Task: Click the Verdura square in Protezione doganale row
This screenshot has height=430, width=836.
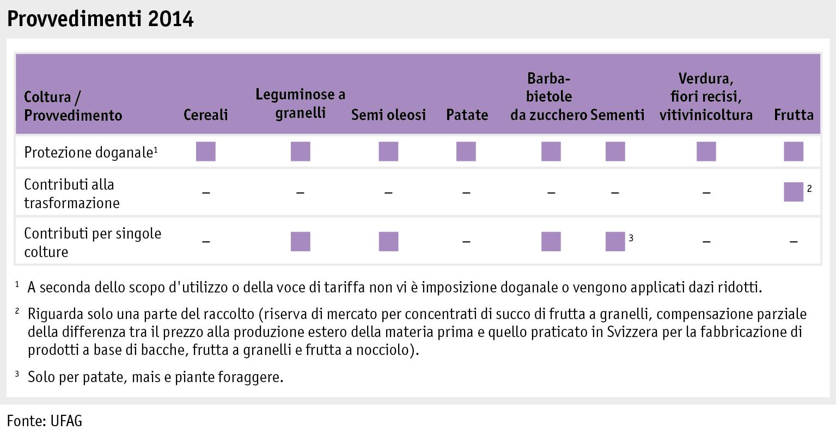Action: (x=706, y=152)
